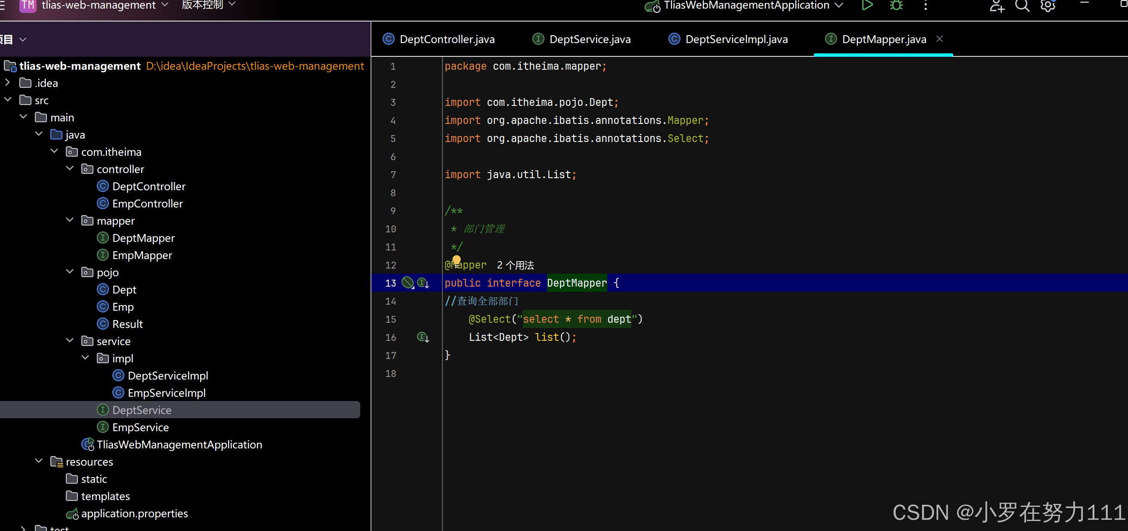This screenshot has height=531, width=1128.
Task: Click the Debug bug icon
Action: tap(896, 5)
